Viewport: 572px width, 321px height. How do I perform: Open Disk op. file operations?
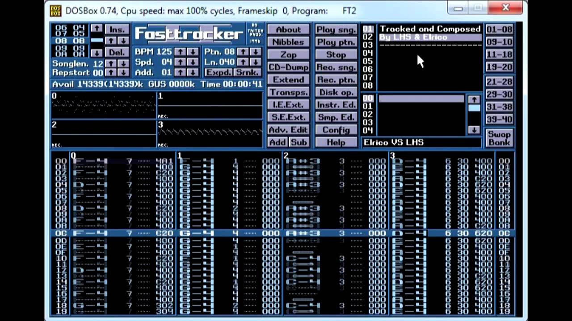pos(336,92)
